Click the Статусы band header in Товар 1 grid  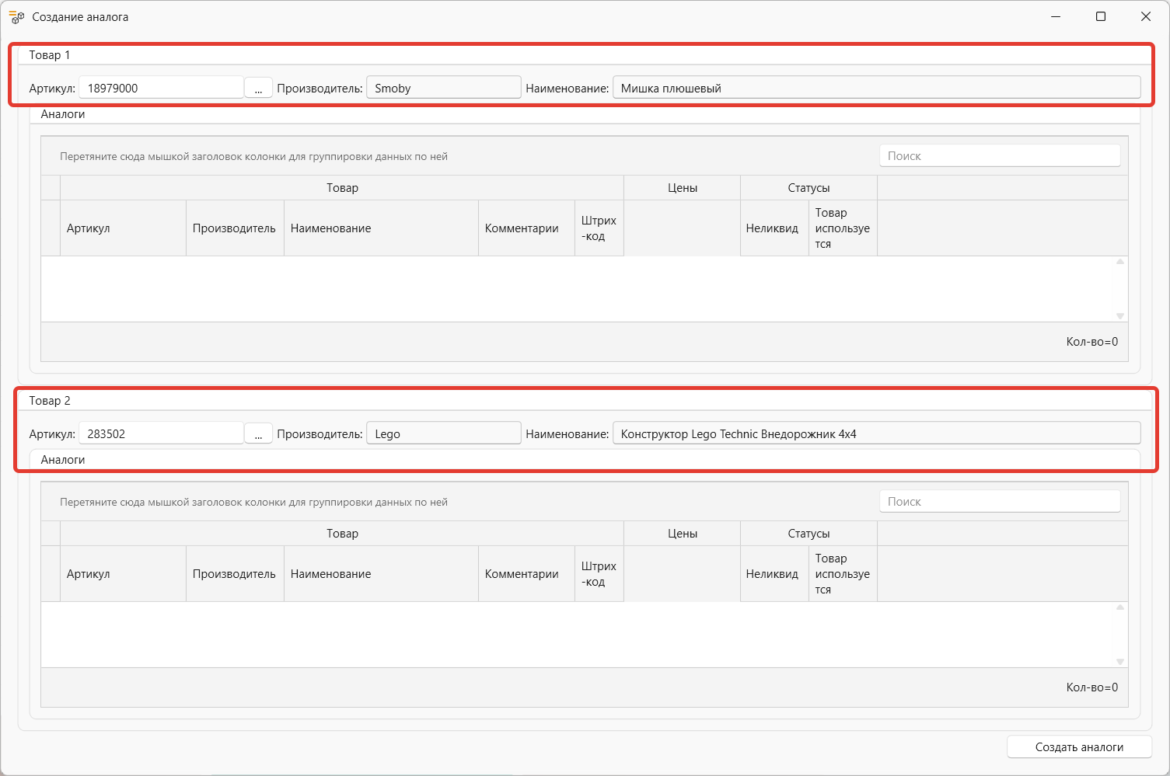point(809,188)
